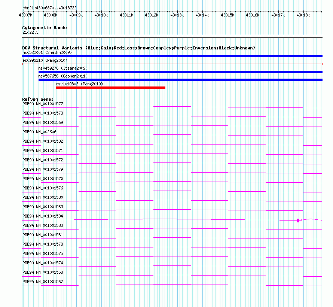Select transcript PDE9A|NM_001001575
This screenshot has height=307, width=333.
43,253
